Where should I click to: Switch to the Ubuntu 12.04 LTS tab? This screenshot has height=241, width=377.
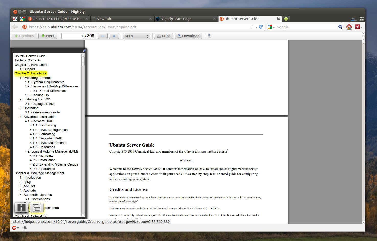[x=58, y=19]
